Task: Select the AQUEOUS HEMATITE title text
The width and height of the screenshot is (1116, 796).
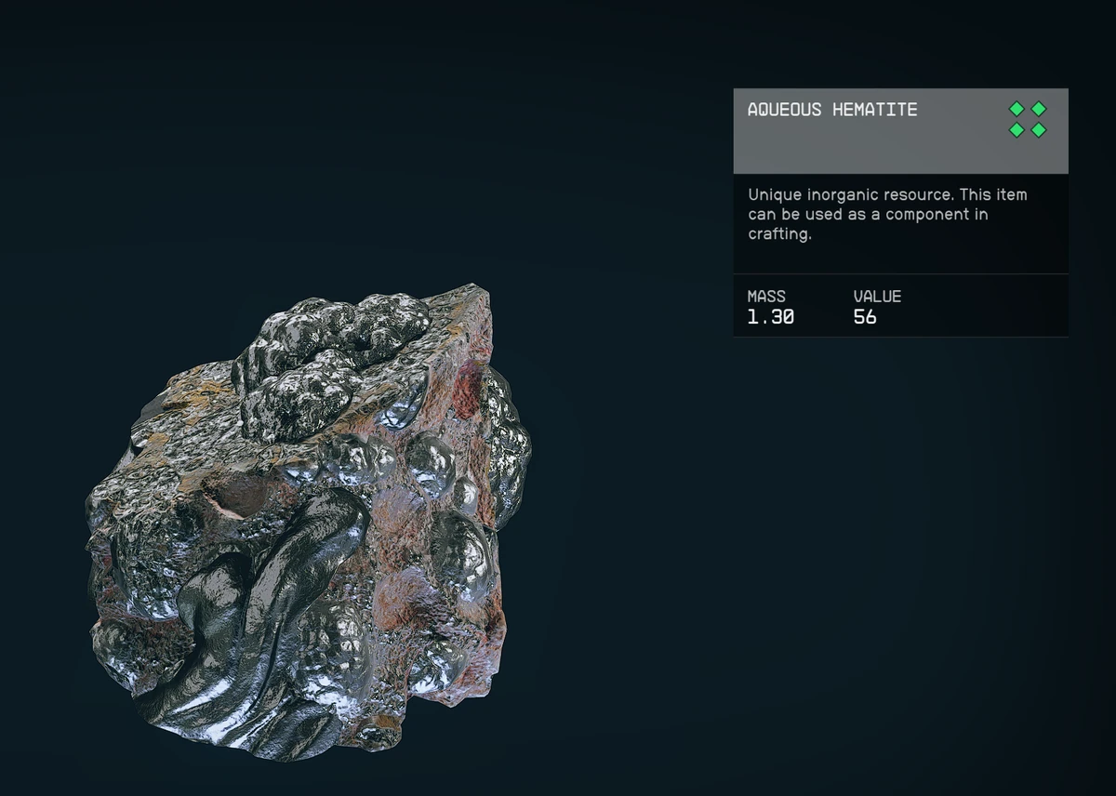Action: click(832, 110)
